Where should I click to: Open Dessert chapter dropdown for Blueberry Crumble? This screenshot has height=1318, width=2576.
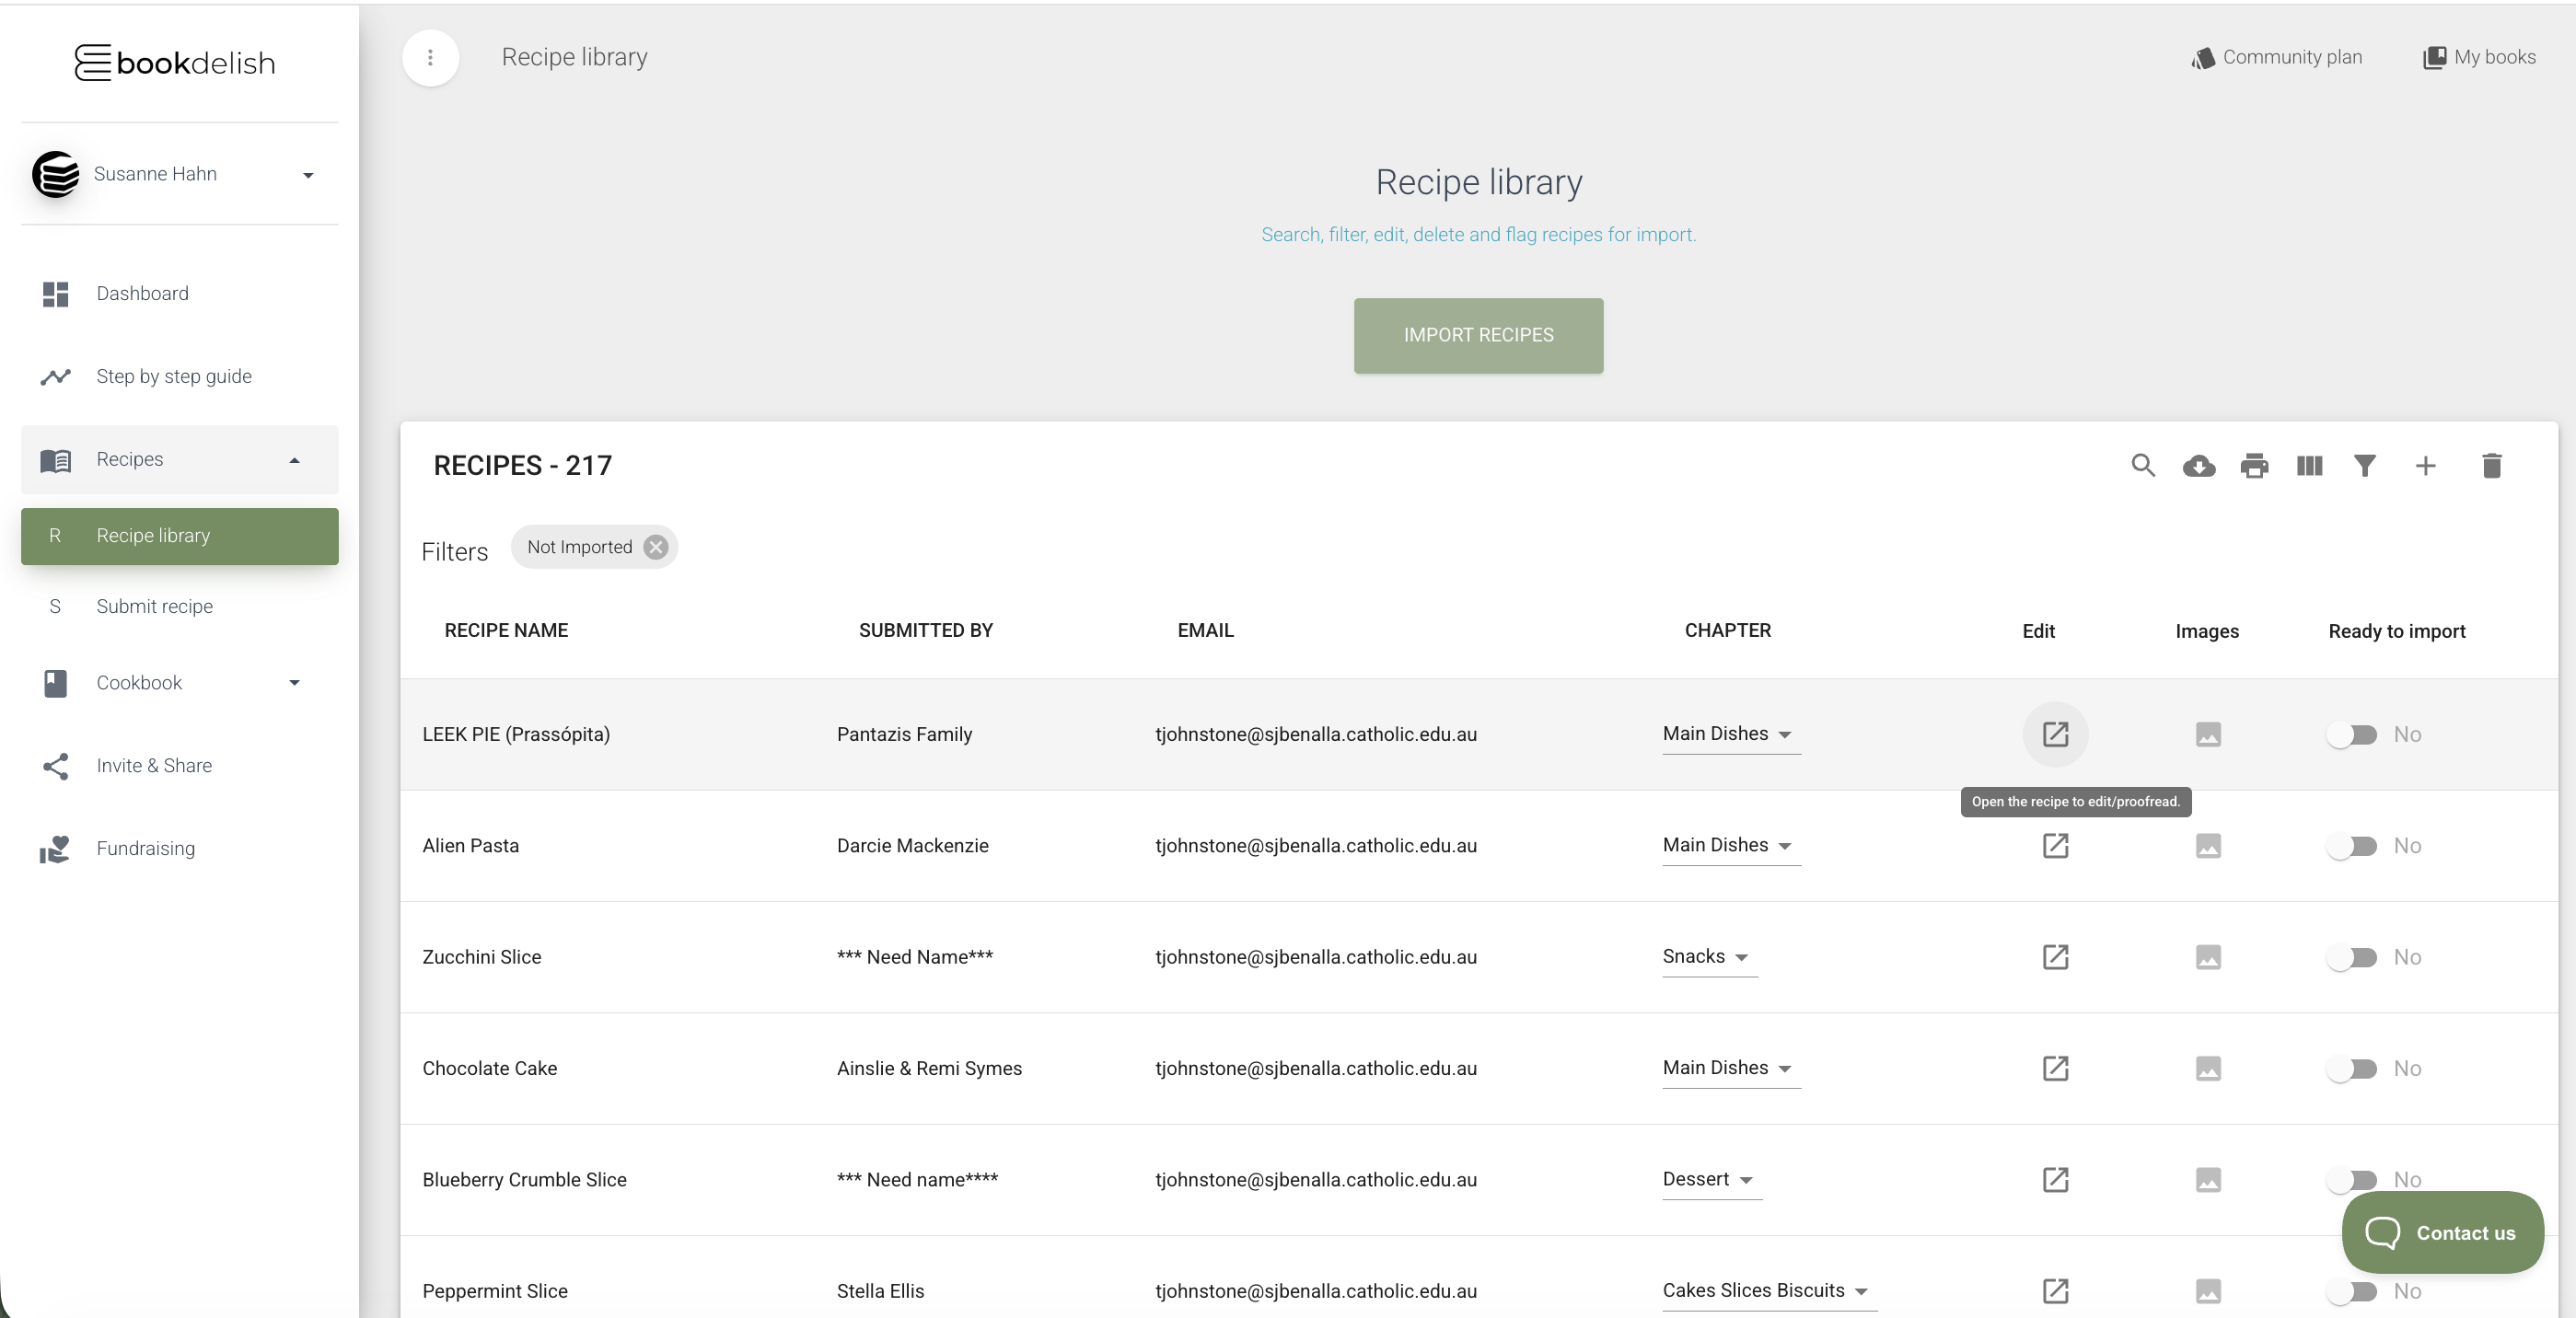[1711, 1180]
